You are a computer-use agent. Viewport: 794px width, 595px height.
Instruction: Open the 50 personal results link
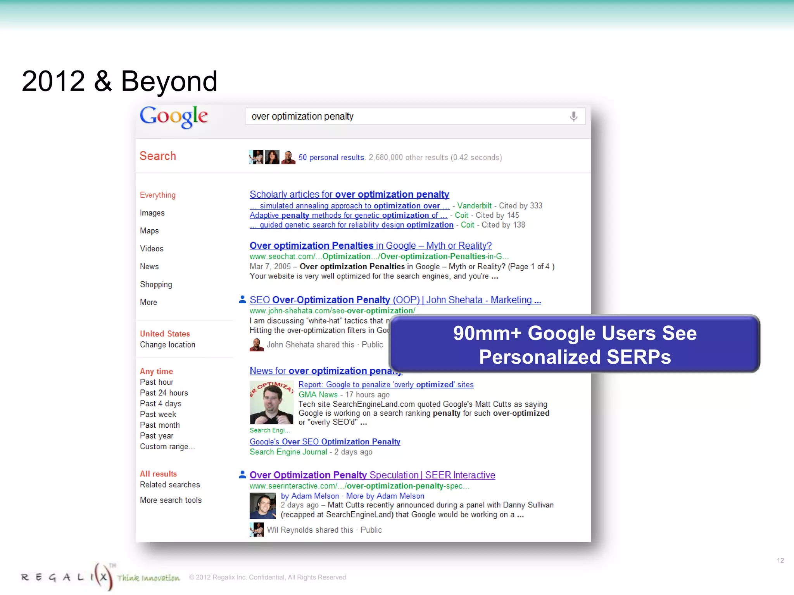[332, 157]
